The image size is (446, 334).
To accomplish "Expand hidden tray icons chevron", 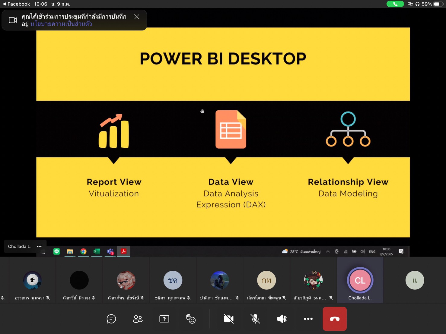I will pos(328,251).
